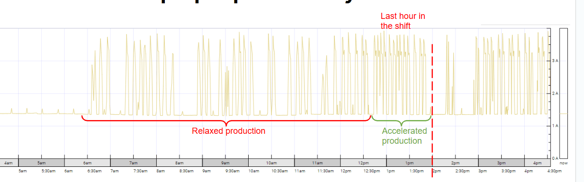The height and width of the screenshot is (182, 584).
Task: Click the 3:30pm tick label
Action: (508, 171)
